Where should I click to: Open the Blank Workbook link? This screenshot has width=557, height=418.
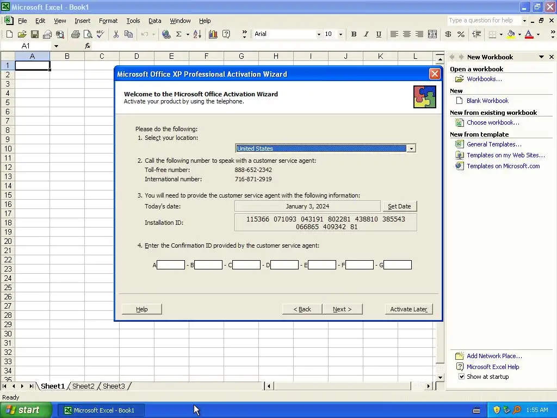pos(487,101)
